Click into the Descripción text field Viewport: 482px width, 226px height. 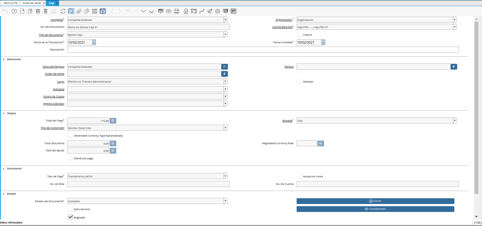263,50
